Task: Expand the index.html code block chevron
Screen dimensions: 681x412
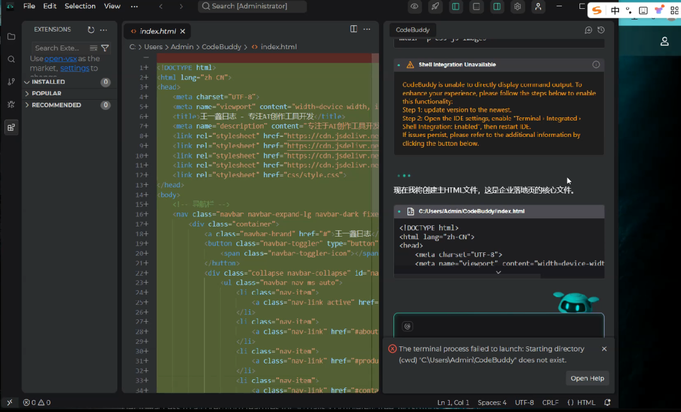Action: (499, 272)
